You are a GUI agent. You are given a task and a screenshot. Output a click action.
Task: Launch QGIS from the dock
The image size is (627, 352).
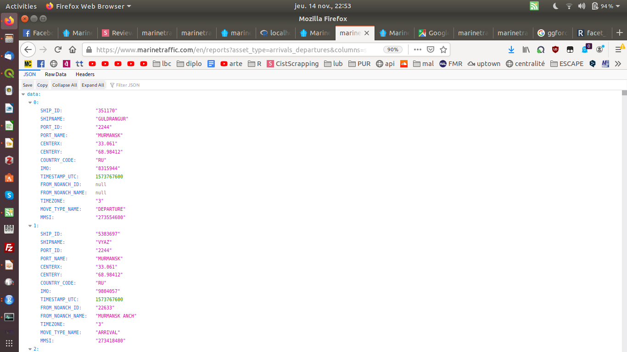tap(9, 73)
